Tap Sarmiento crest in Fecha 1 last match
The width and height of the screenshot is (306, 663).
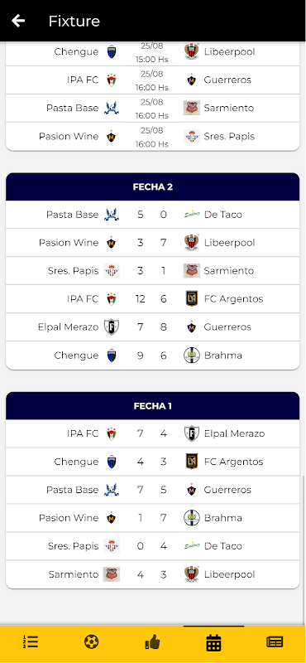pyautogui.click(x=112, y=574)
